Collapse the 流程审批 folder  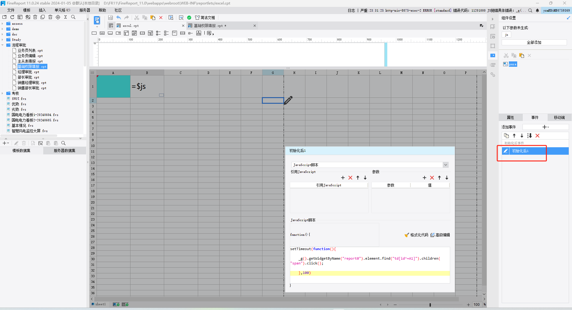tap(2, 45)
